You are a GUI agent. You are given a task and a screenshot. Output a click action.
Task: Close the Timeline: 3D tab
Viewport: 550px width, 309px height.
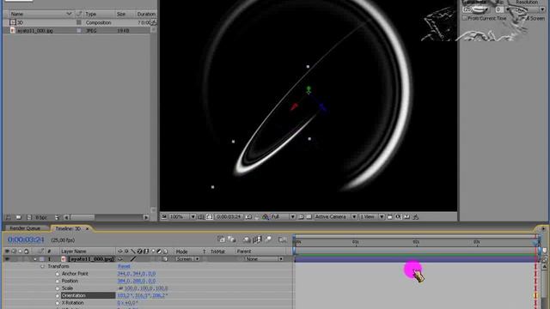88,229
